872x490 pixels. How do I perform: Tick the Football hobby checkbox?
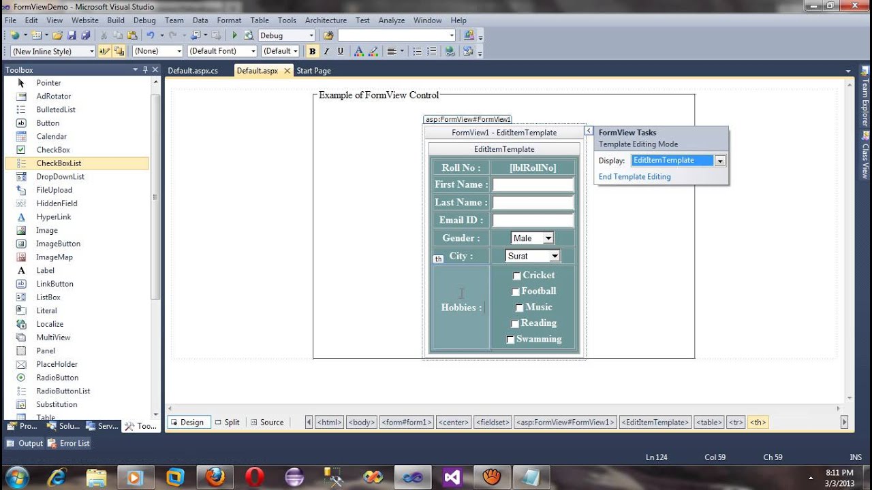(515, 292)
